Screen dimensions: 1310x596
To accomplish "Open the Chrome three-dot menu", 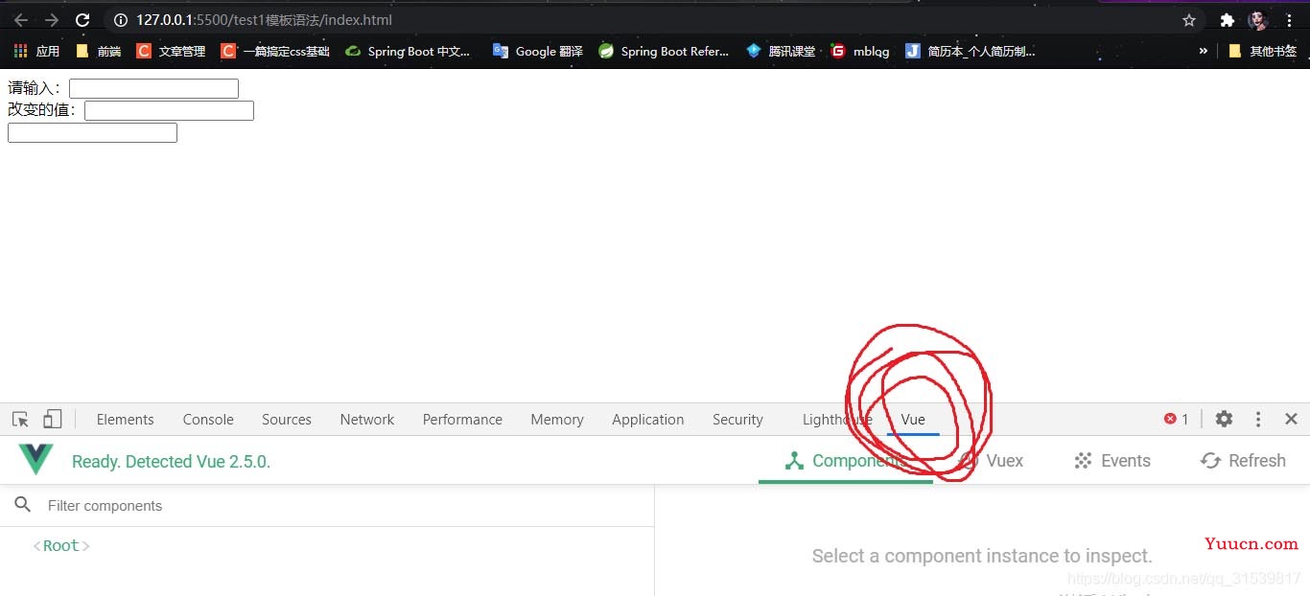I will (x=1290, y=20).
